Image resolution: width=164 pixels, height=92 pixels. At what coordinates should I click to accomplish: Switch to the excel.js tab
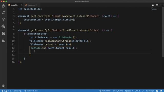tap(14, 5)
